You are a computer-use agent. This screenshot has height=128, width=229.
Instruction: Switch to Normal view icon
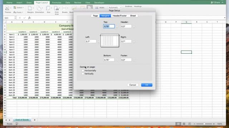[x=178, y=124]
